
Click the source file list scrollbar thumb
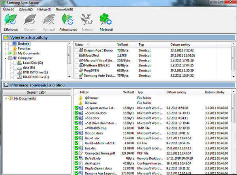point(233,58)
